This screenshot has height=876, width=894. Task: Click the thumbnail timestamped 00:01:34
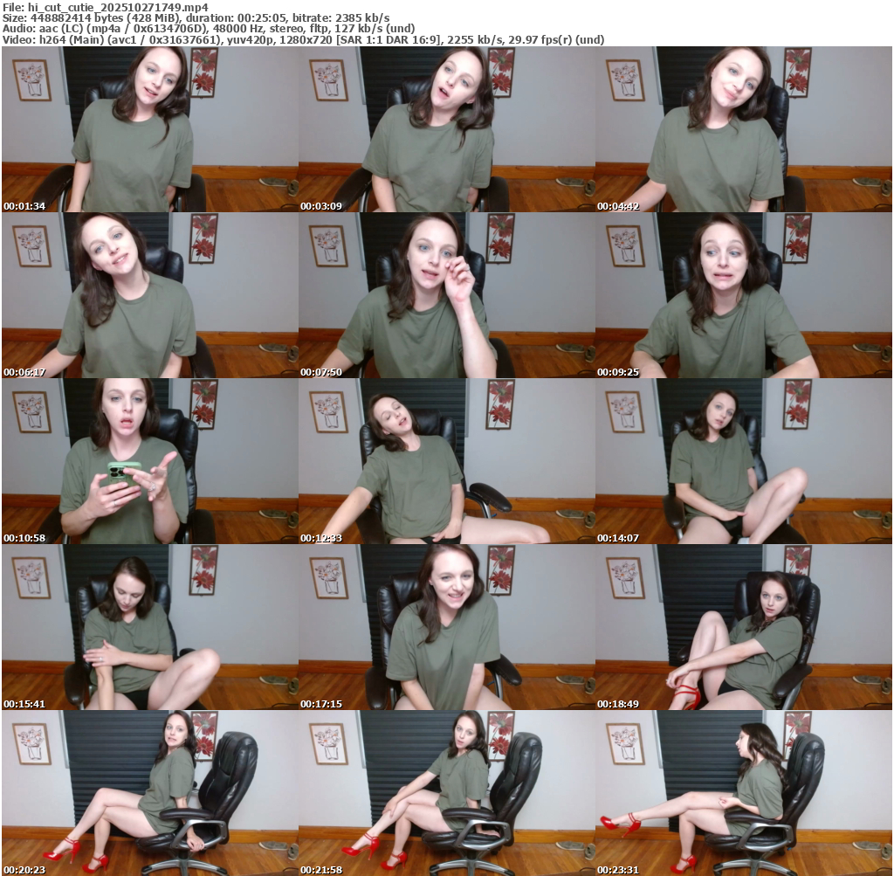[x=149, y=129]
